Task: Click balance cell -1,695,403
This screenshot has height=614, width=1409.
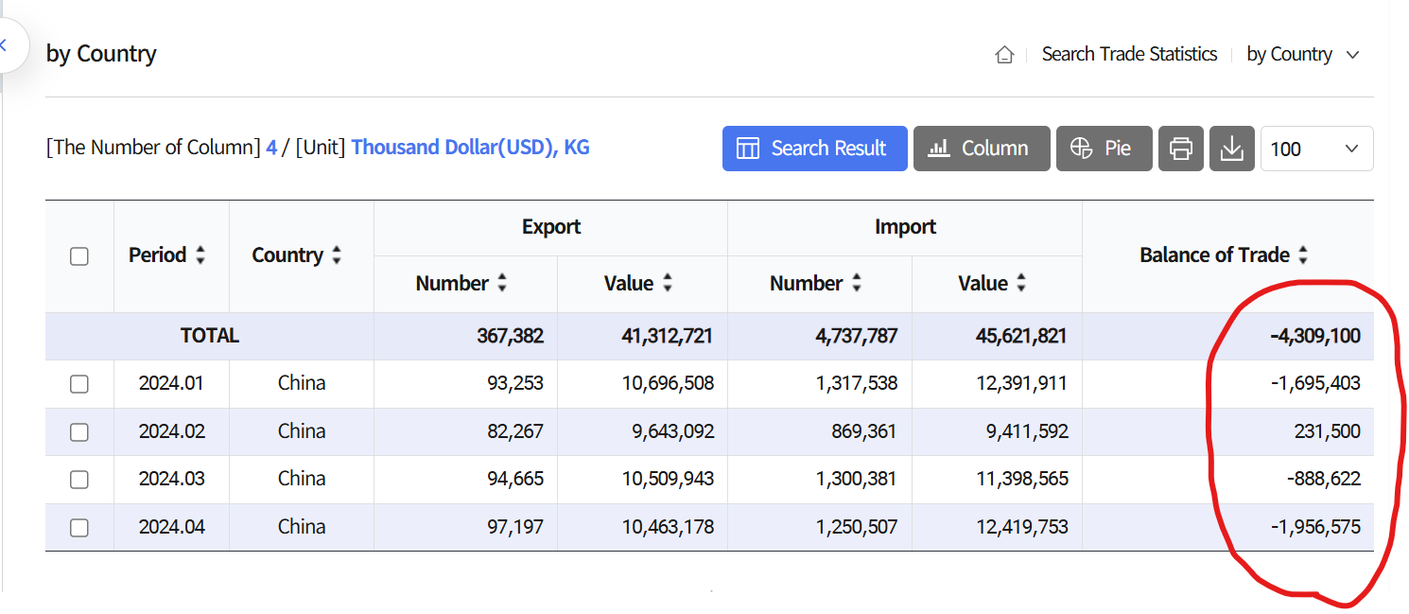Action: coord(1315,383)
